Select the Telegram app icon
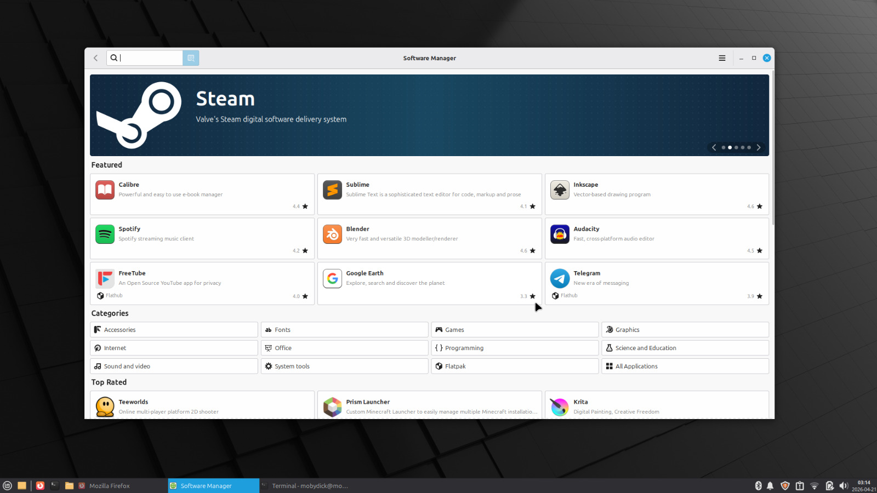This screenshot has height=493, width=877. click(x=560, y=279)
